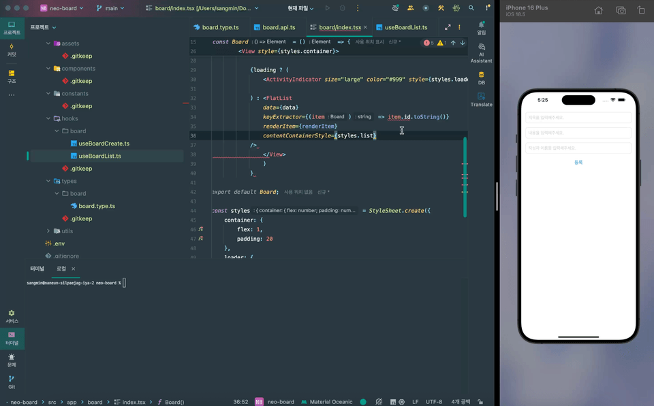This screenshot has height=406, width=654.
Task: Click Board() breadcrumb in navigation bar
Action: point(174,402)
